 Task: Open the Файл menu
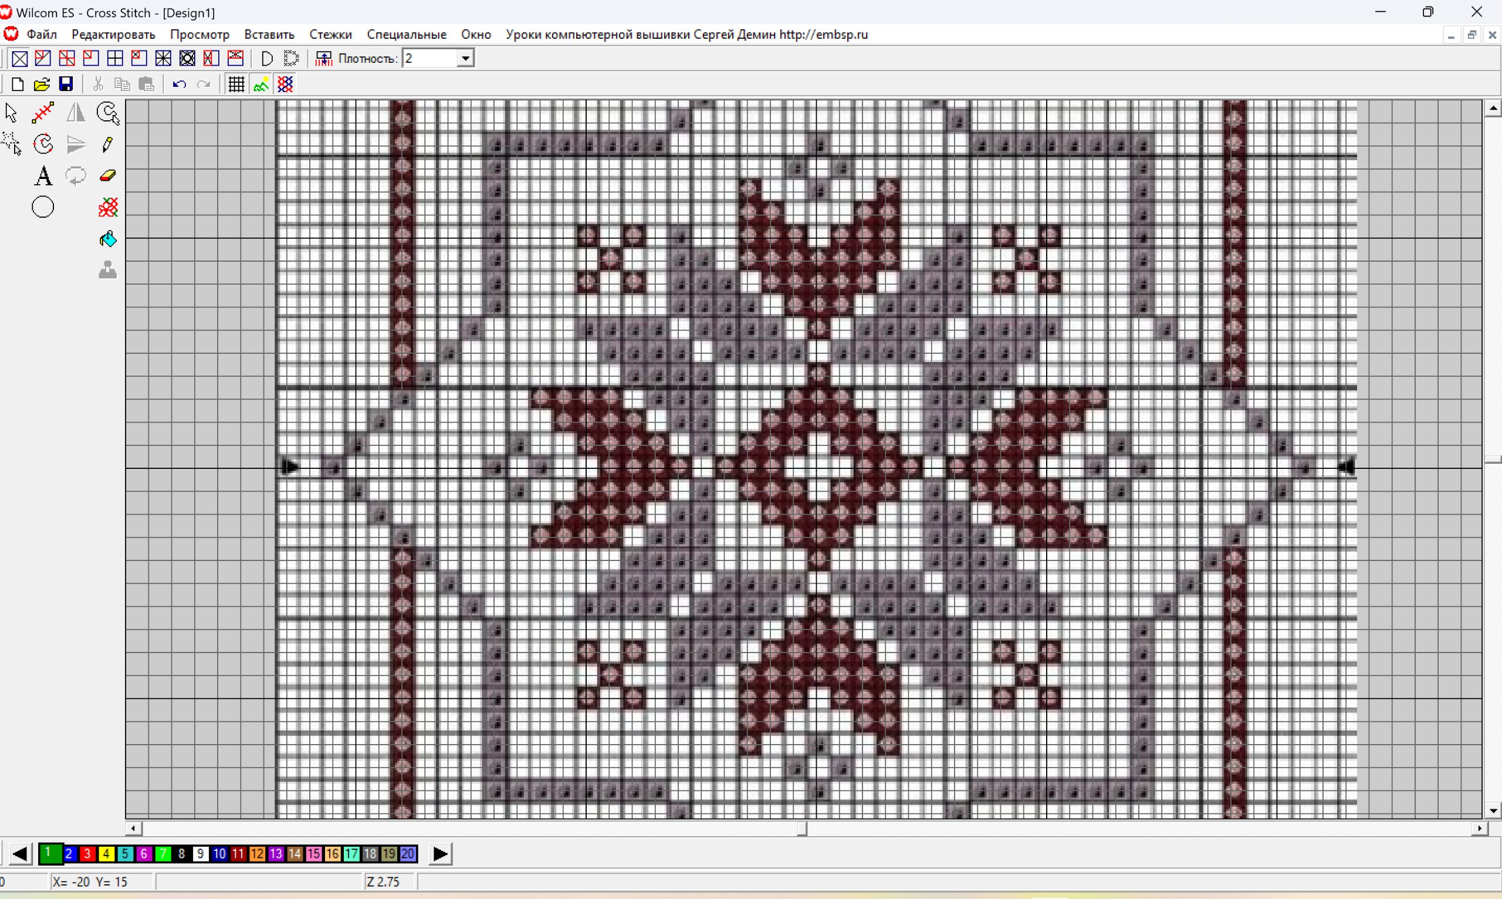[x=41, y=35]
